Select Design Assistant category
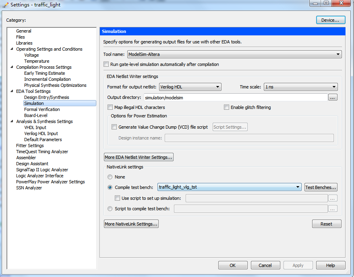 coord(32,164)
